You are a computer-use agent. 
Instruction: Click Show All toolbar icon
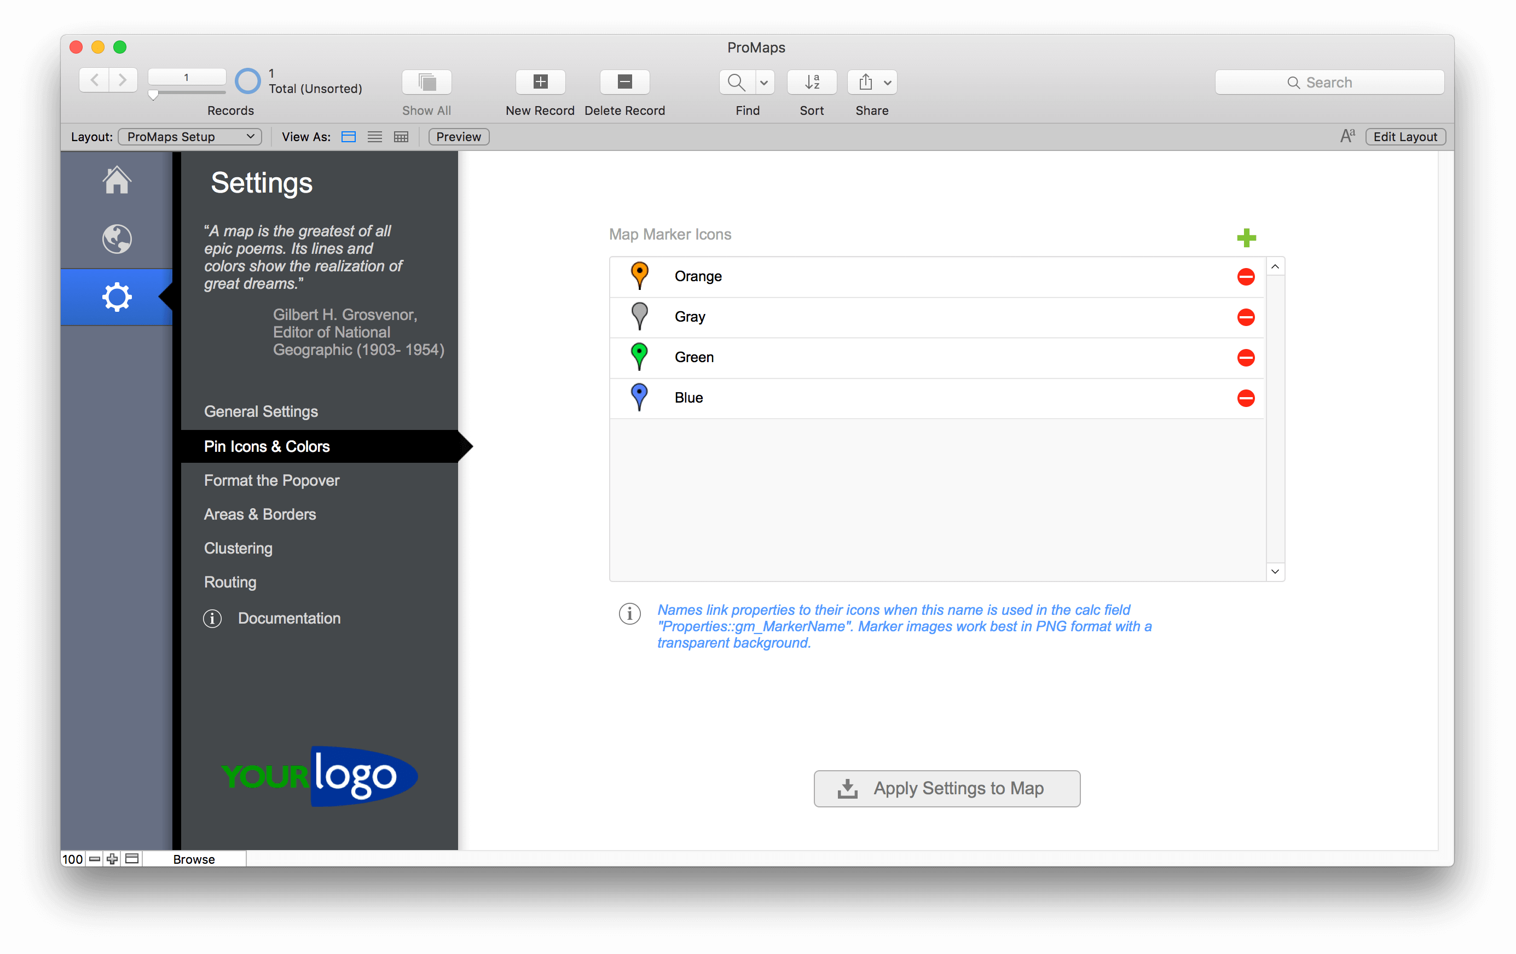[x=427, y=82]
